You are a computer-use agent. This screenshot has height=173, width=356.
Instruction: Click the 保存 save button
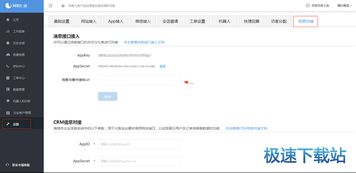(108, 96)
